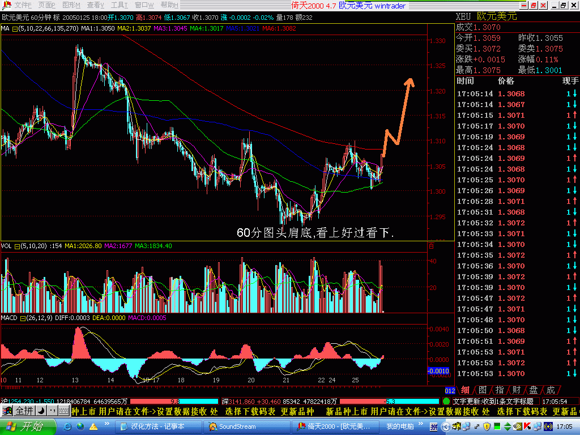Click the 最高 1.3075 high value

[x=478, y=70]
